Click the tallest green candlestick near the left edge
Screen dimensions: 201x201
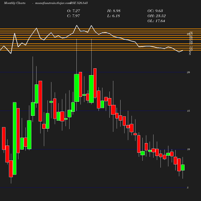pyautogui.click(x=14, y=138)
